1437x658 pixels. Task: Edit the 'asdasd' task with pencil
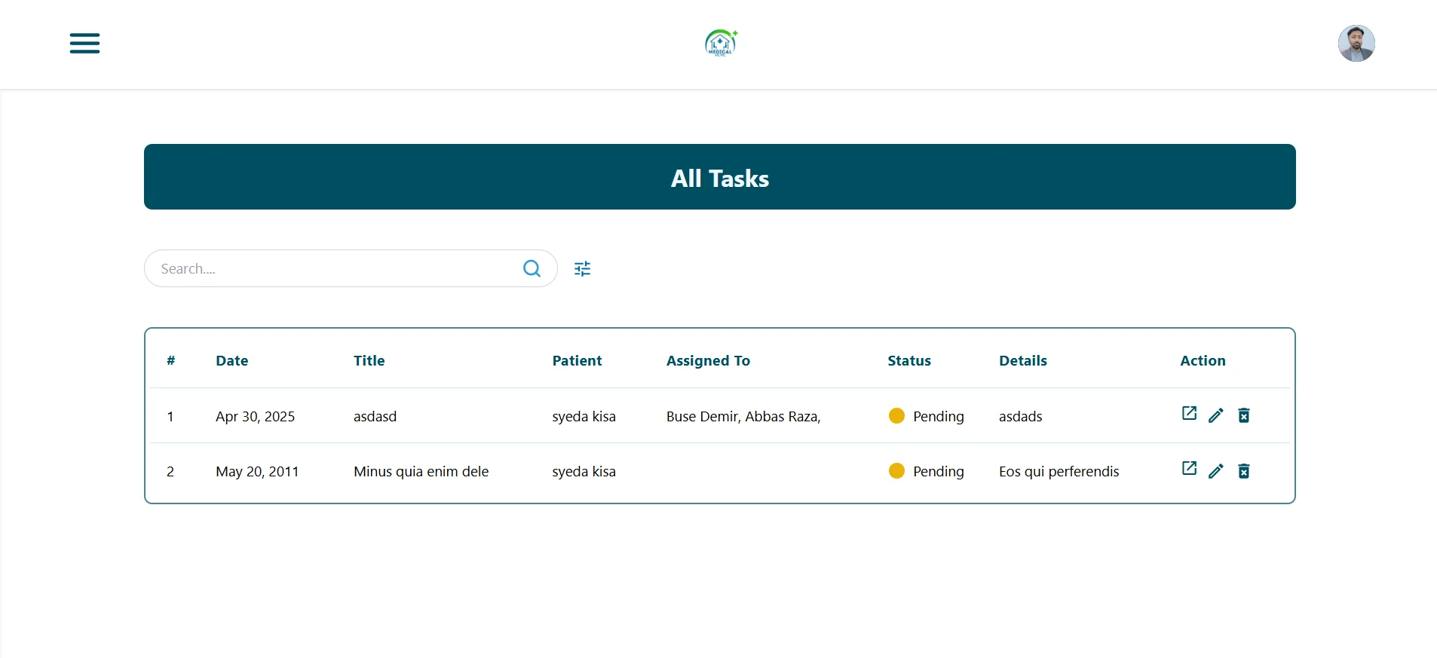coord(1216,415)
